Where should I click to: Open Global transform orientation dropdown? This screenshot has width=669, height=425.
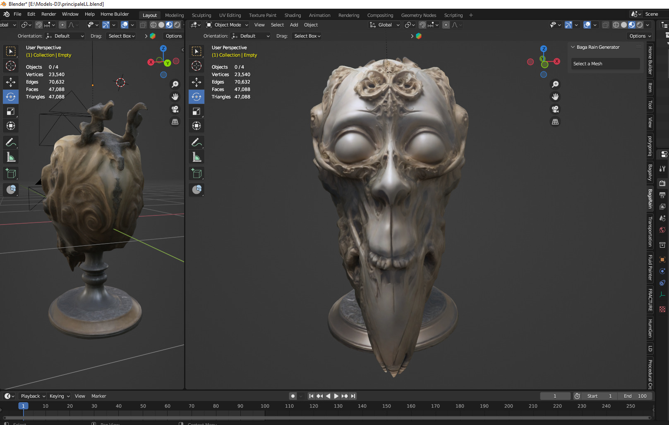(384, 25)
